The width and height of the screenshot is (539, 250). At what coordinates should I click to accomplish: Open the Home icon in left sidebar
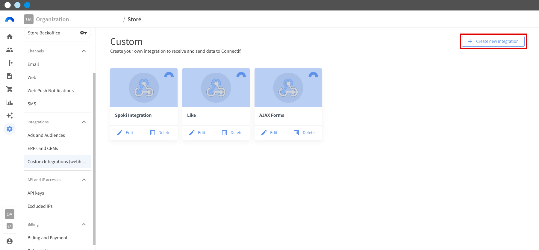(x=10, y=37)
